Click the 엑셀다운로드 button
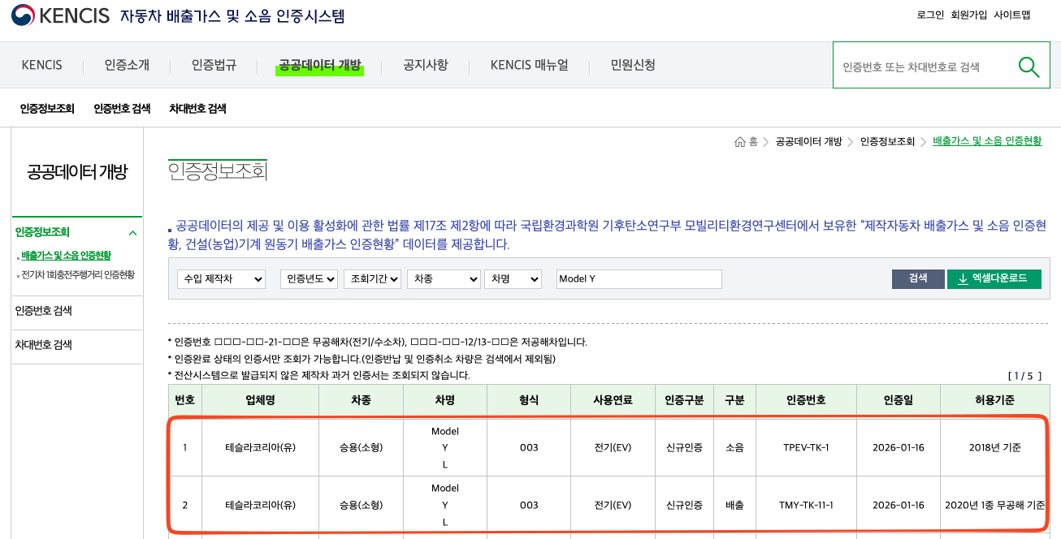Screen dimensions: 1061x539 [x=994, y=278]
